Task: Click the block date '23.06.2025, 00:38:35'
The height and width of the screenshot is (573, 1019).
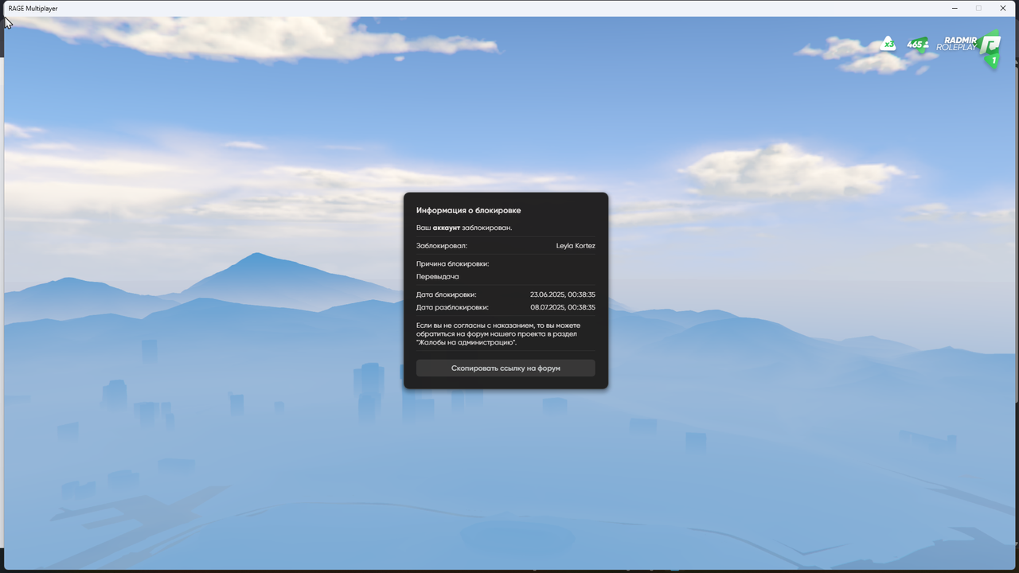Action: tap(563, 294)
